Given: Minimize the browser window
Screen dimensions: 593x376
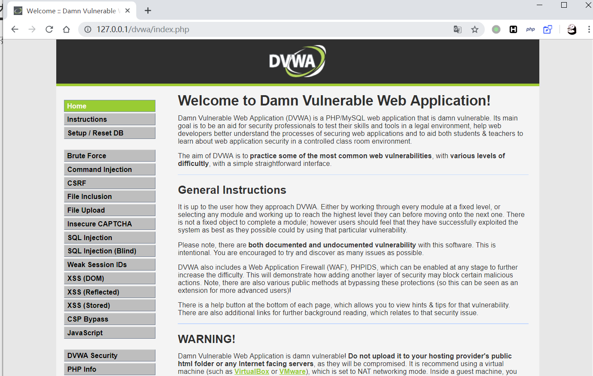Looking at the screenshot, I should (x=540, y=5).
